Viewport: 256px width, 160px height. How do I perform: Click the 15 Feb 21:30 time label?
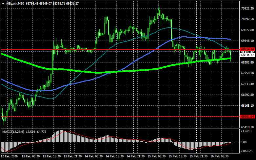coord(199,156)
